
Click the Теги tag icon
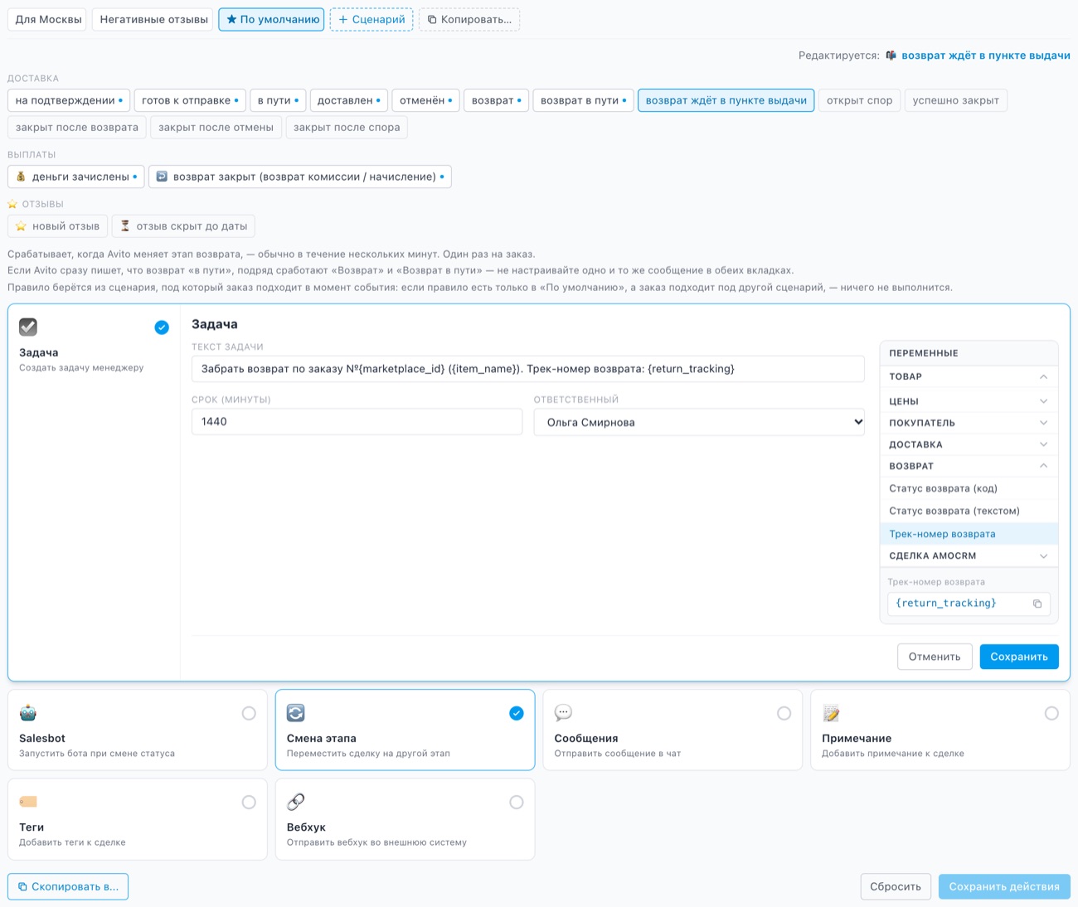[x=28, y=802]
